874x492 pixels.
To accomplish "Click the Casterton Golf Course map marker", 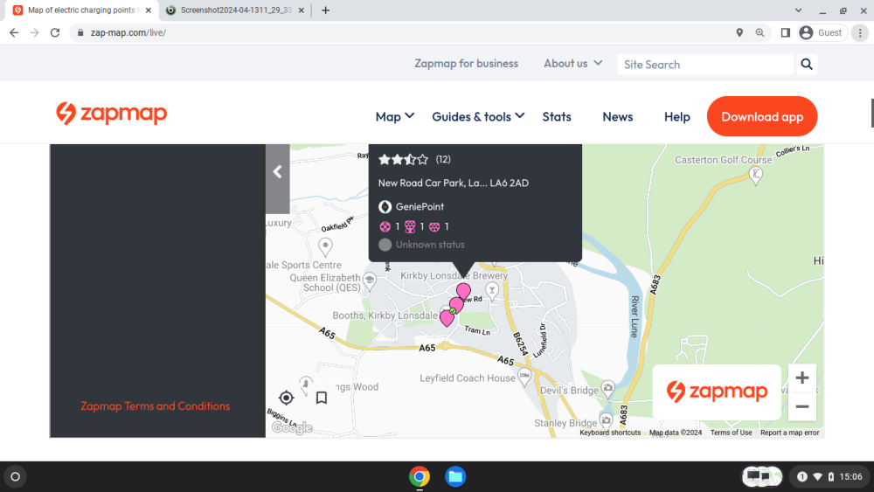I will tap(756, 176).
